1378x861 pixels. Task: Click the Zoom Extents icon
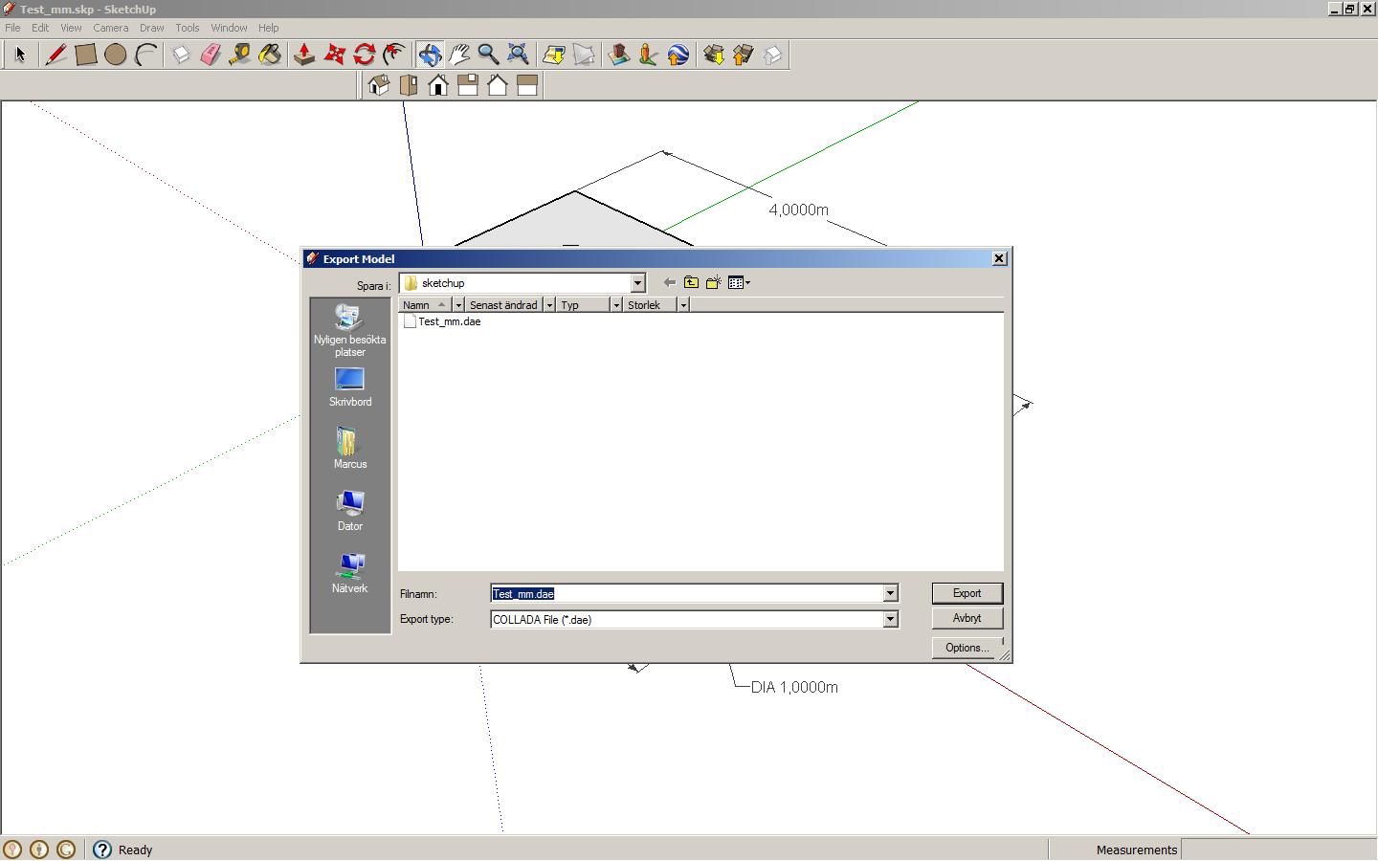pyautogui.click(x=518, y=55)
